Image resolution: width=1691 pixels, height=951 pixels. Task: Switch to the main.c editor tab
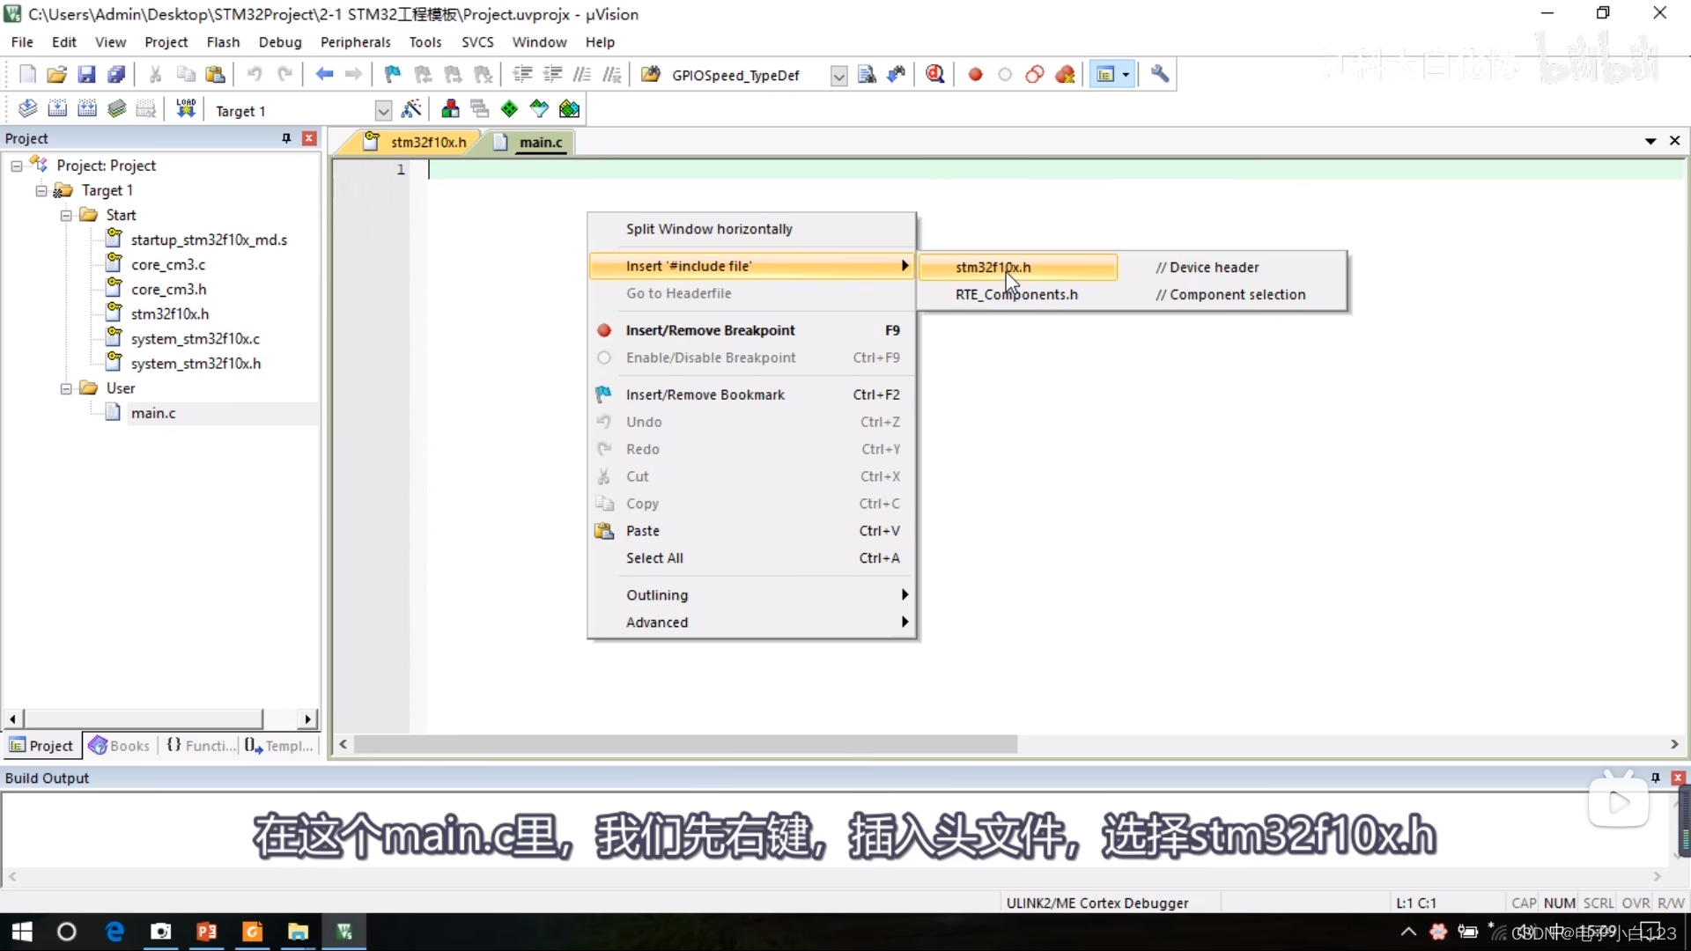click(x=541, y=142)
